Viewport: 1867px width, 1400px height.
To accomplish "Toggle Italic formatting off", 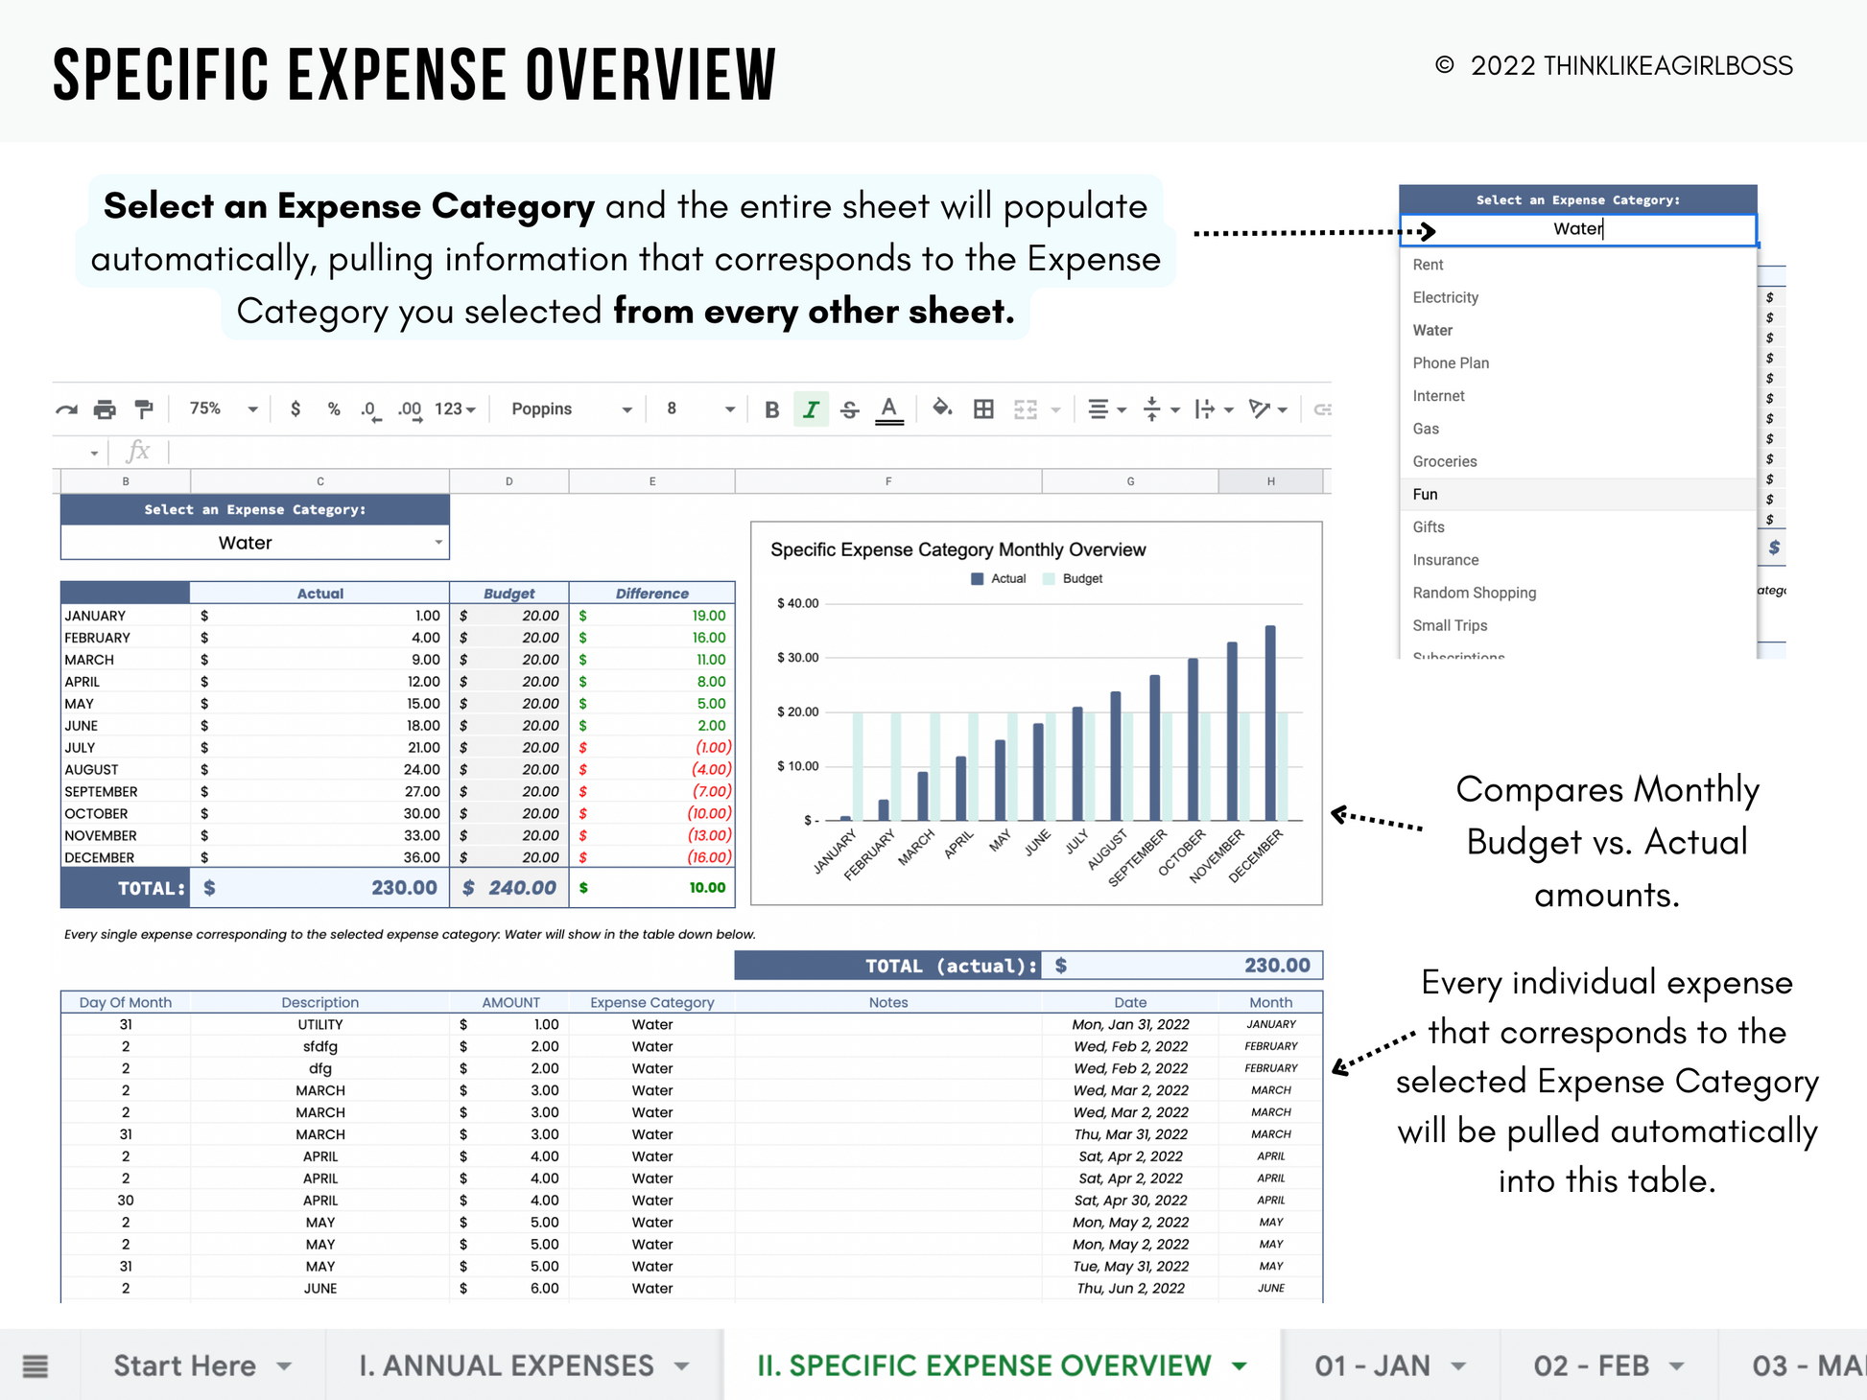I will pyautogui.click(x=811, y=409).
